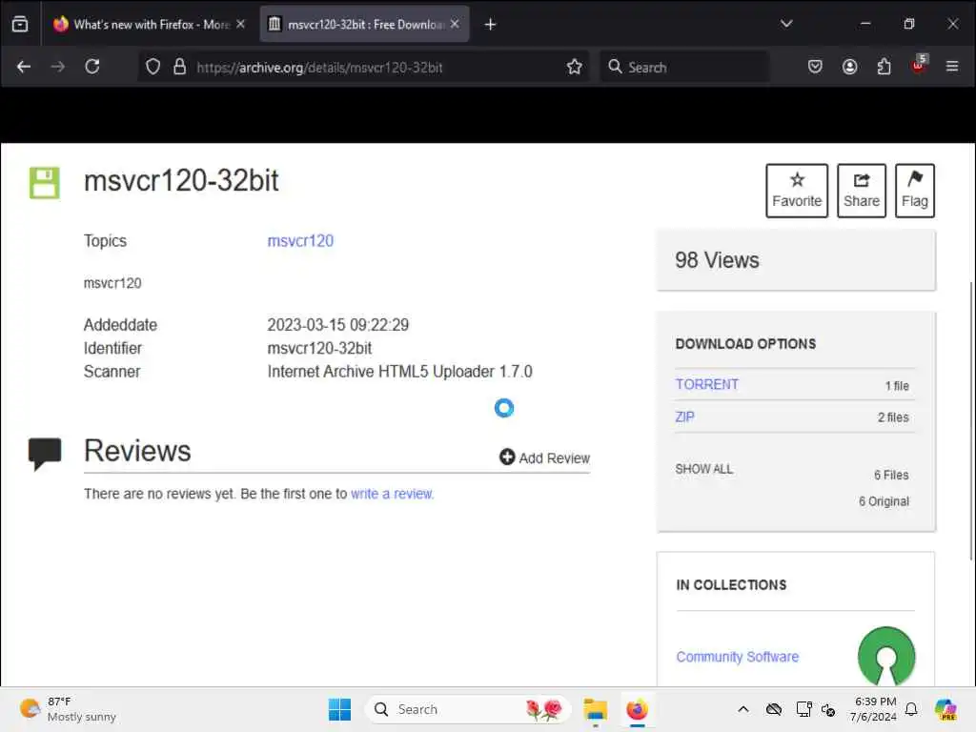Bookmark this page with the star icon
976x732 pixels.
[x=575, y=67]
